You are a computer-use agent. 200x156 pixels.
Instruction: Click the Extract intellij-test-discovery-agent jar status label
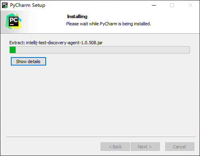click(x=56, y=43)
